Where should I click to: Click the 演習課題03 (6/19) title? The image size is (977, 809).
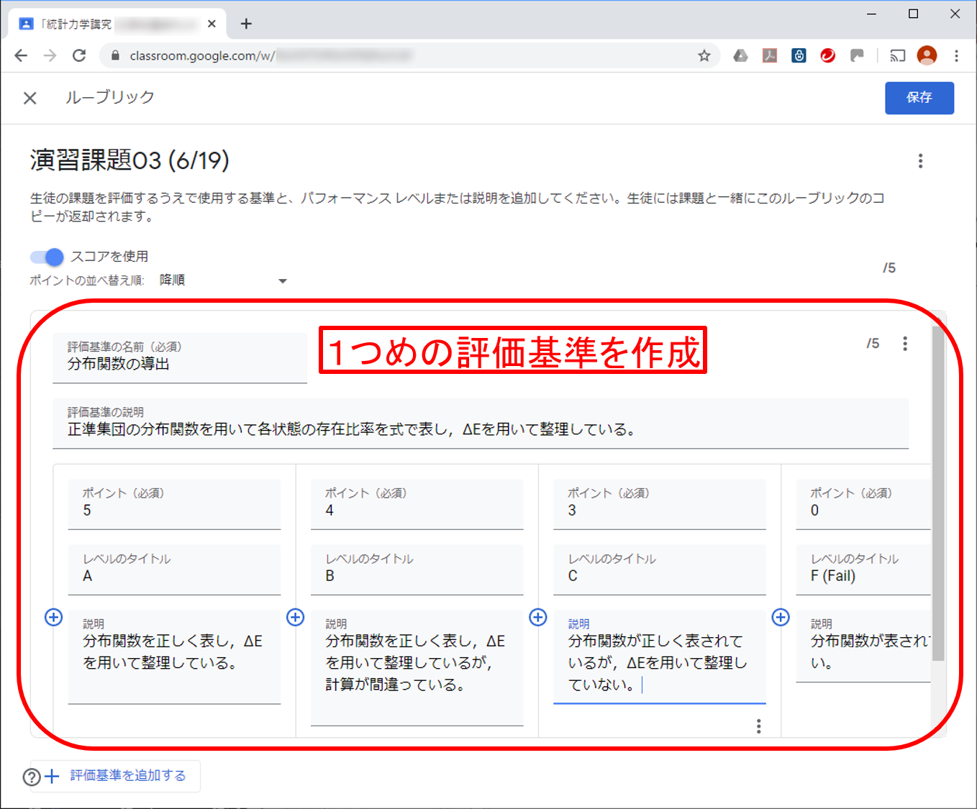coord(129,160)
